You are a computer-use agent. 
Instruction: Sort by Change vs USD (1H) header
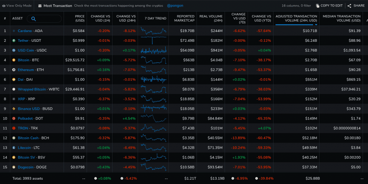(101, 18)
